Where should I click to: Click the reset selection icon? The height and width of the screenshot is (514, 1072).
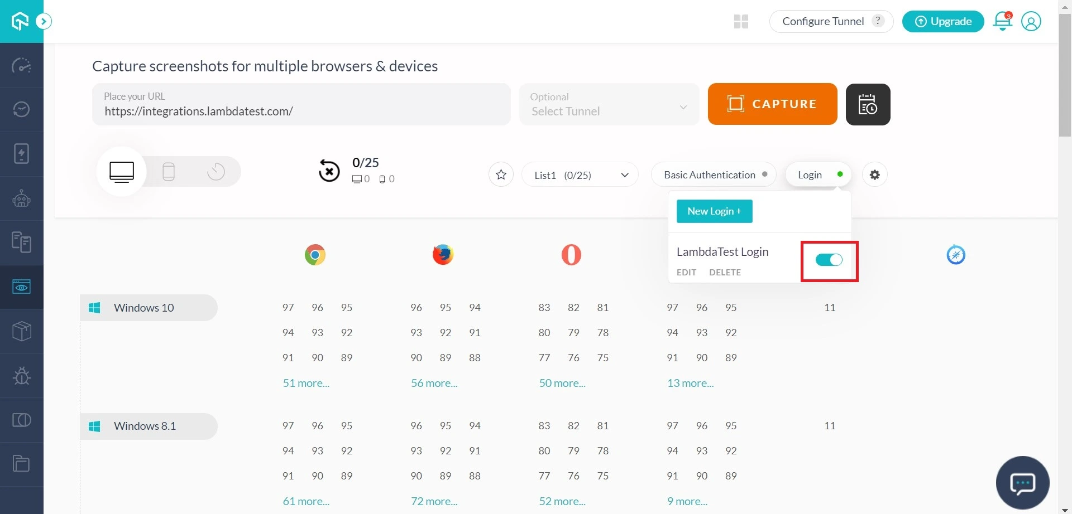329,171
